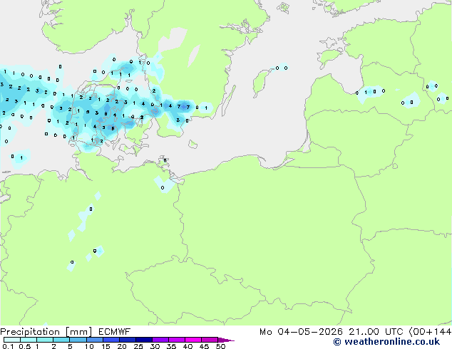Click the '21..00 UTC' forecast time
This screenshot has height=349, width=452.
click(376, 332)
